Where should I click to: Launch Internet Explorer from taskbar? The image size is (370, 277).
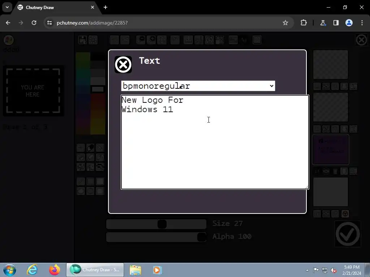click(x=32, y=270)
